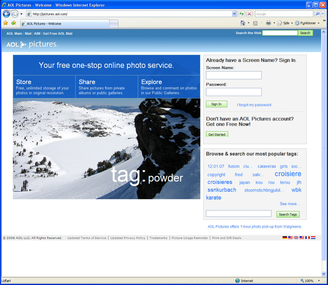Open the empty new tab

(x=114, y=24)
